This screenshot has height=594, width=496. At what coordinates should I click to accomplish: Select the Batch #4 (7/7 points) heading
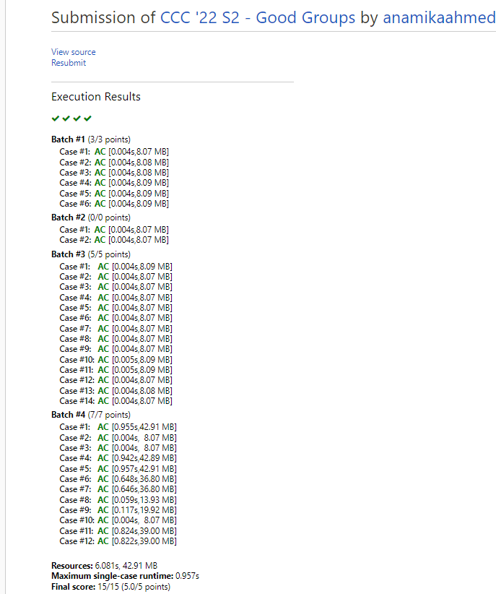pos(91,415)
